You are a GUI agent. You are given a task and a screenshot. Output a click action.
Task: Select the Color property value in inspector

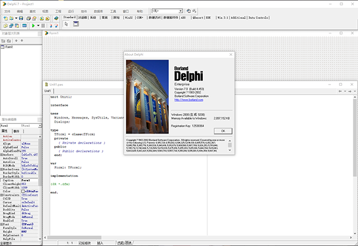pos(30,191)
